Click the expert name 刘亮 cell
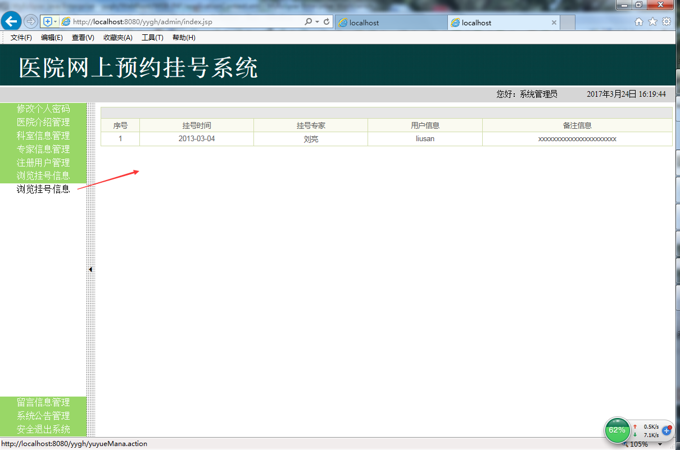This screenshot has width=680, height=450. [311, 139]
